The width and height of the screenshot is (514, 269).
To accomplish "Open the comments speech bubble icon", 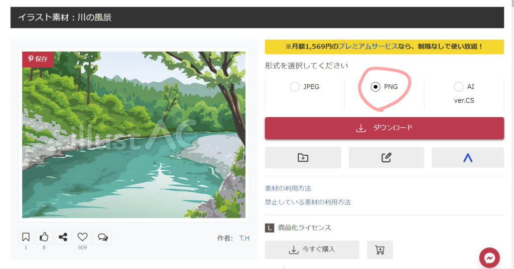I will 102,237.
